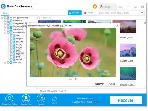The width and height of the screenshot is (148, 111).
Task: Expand the Other tree node
Action: click(5, 30)
